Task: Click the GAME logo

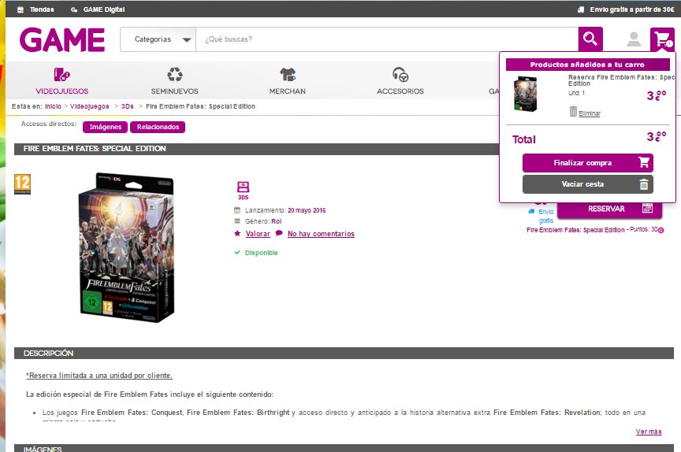Action: pos(62,40)
